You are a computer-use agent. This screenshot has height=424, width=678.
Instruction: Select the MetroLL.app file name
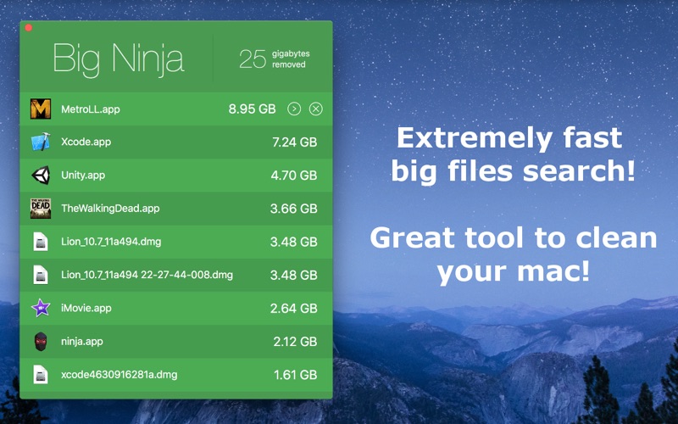tap(91, 109)
